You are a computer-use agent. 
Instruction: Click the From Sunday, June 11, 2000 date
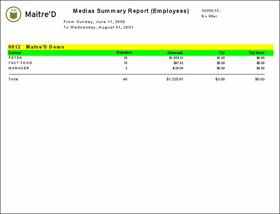94,21
